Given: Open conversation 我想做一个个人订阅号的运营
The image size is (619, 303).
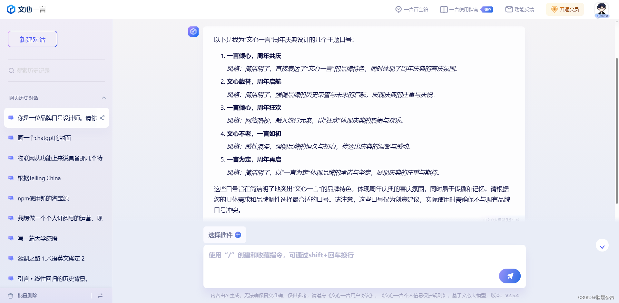Looking at the screenshot, I should pos(56,218).
